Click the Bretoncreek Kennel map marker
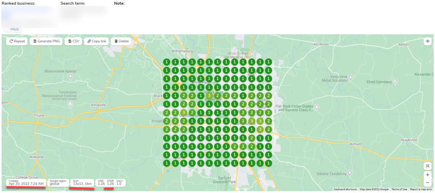 coord(70,77)
